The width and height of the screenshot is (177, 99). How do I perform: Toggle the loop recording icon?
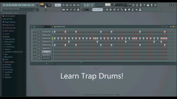pyautogui.click(x=78, y=5)
